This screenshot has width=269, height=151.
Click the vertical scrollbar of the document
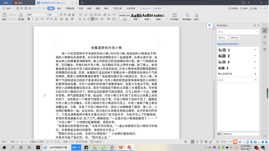(x=214, y=56)
